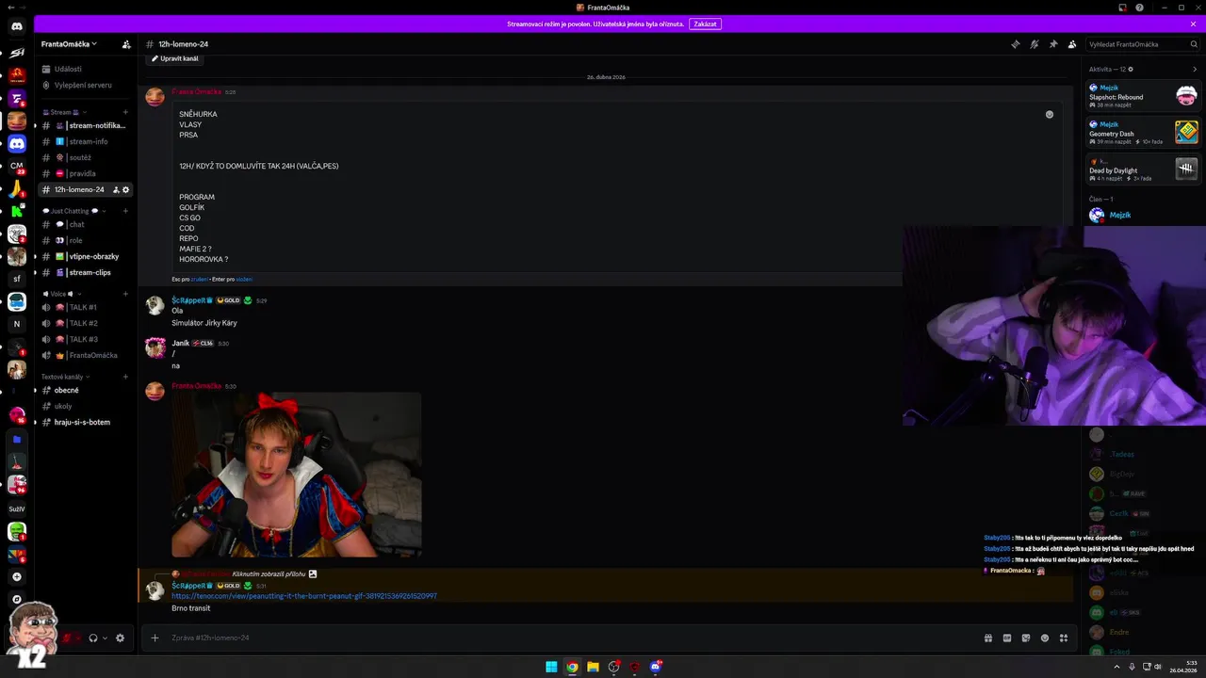Create invite icon on 12h-lomeno-24 channel

(x=116, y=189)
